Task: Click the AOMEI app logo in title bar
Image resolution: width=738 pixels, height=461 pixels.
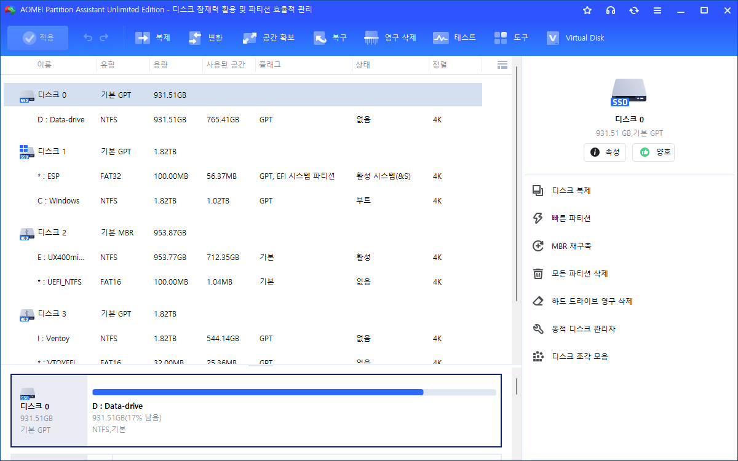Action: pos(10,10)
